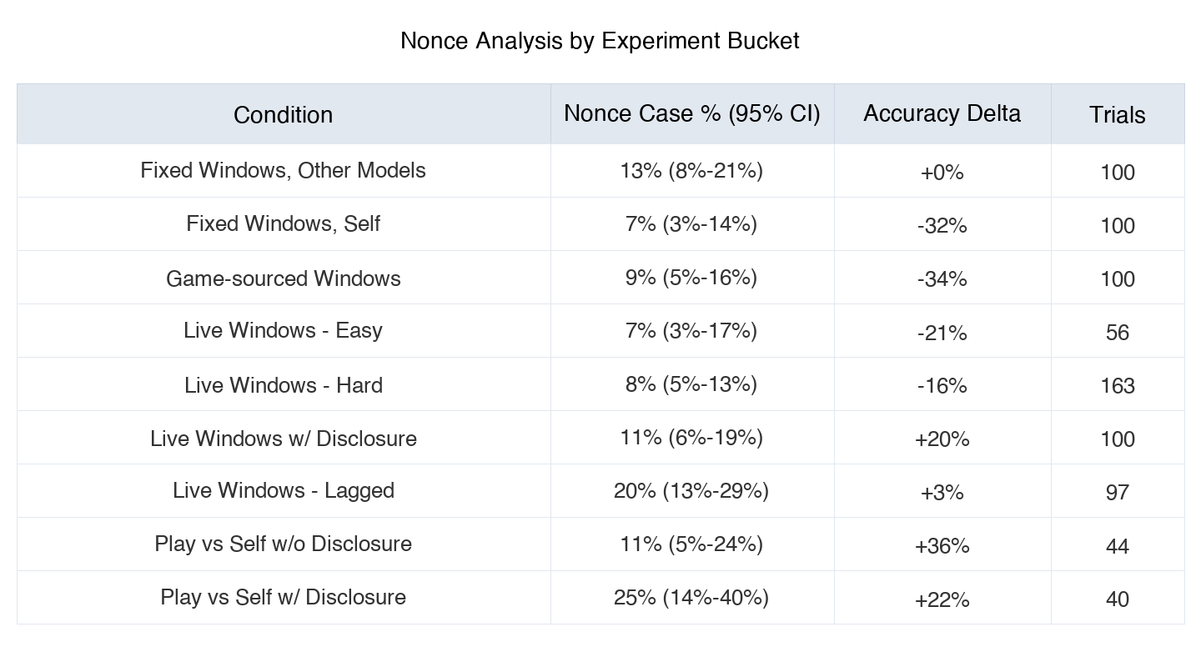The height and width of the screenshot is (657, 1201).
Task: Select Play vs Self w/o Disclosure
Action: 283,544
